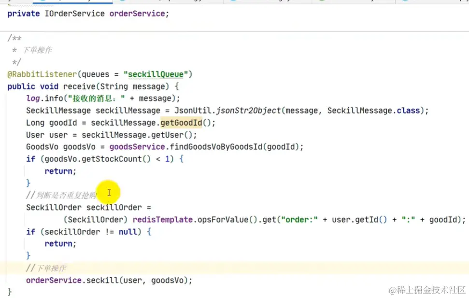Screen dimensions: 469x298
Task: Select the active editor tab with the blue underline
Action: point(72,1)
